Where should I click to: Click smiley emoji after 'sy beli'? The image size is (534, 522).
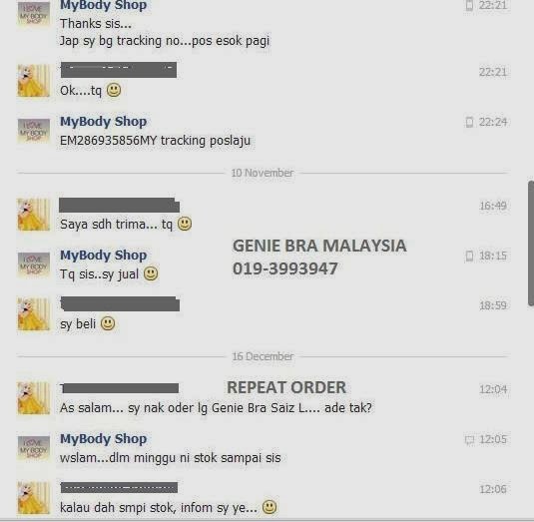[108, 323]
